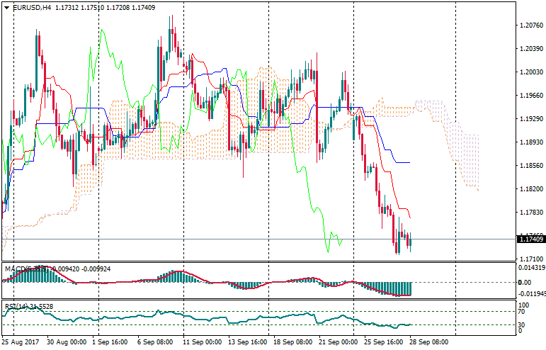Screen dimensions: 546x350
Task: Click the 28 Sep 08:00 time label
Action: 430,341
